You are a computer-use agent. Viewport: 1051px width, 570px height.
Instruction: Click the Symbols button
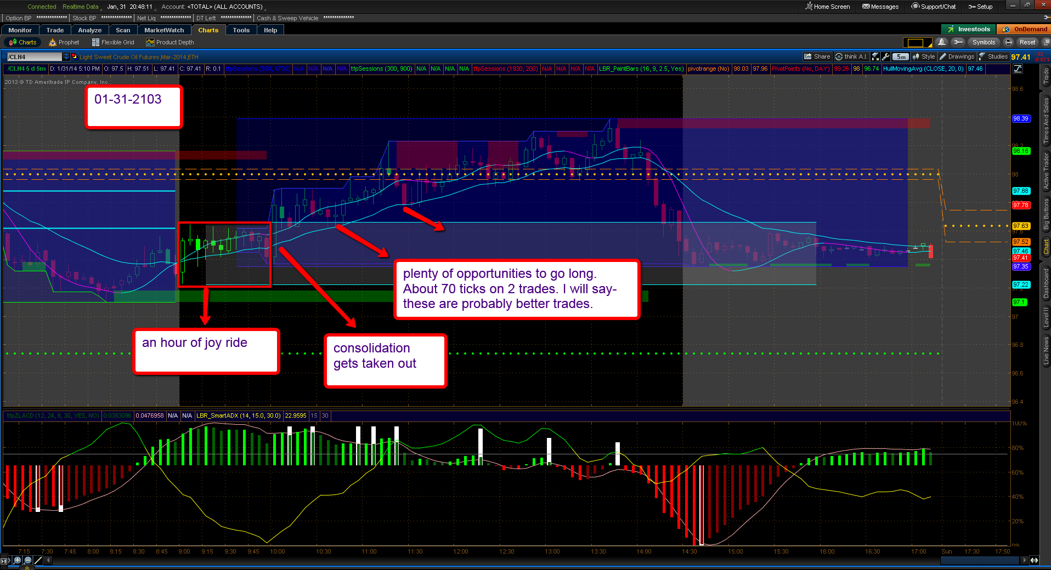(984, 42)
